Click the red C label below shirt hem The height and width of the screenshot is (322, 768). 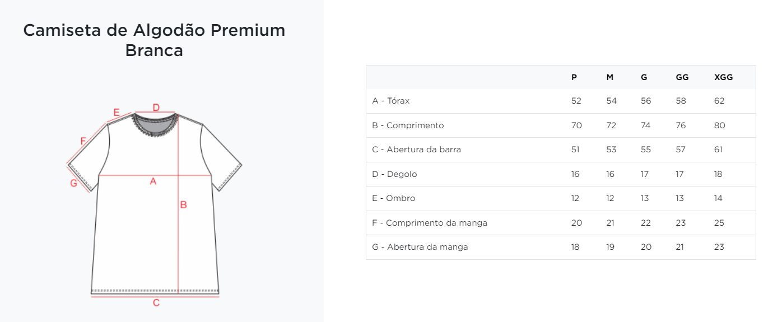(x=156, y=303)
